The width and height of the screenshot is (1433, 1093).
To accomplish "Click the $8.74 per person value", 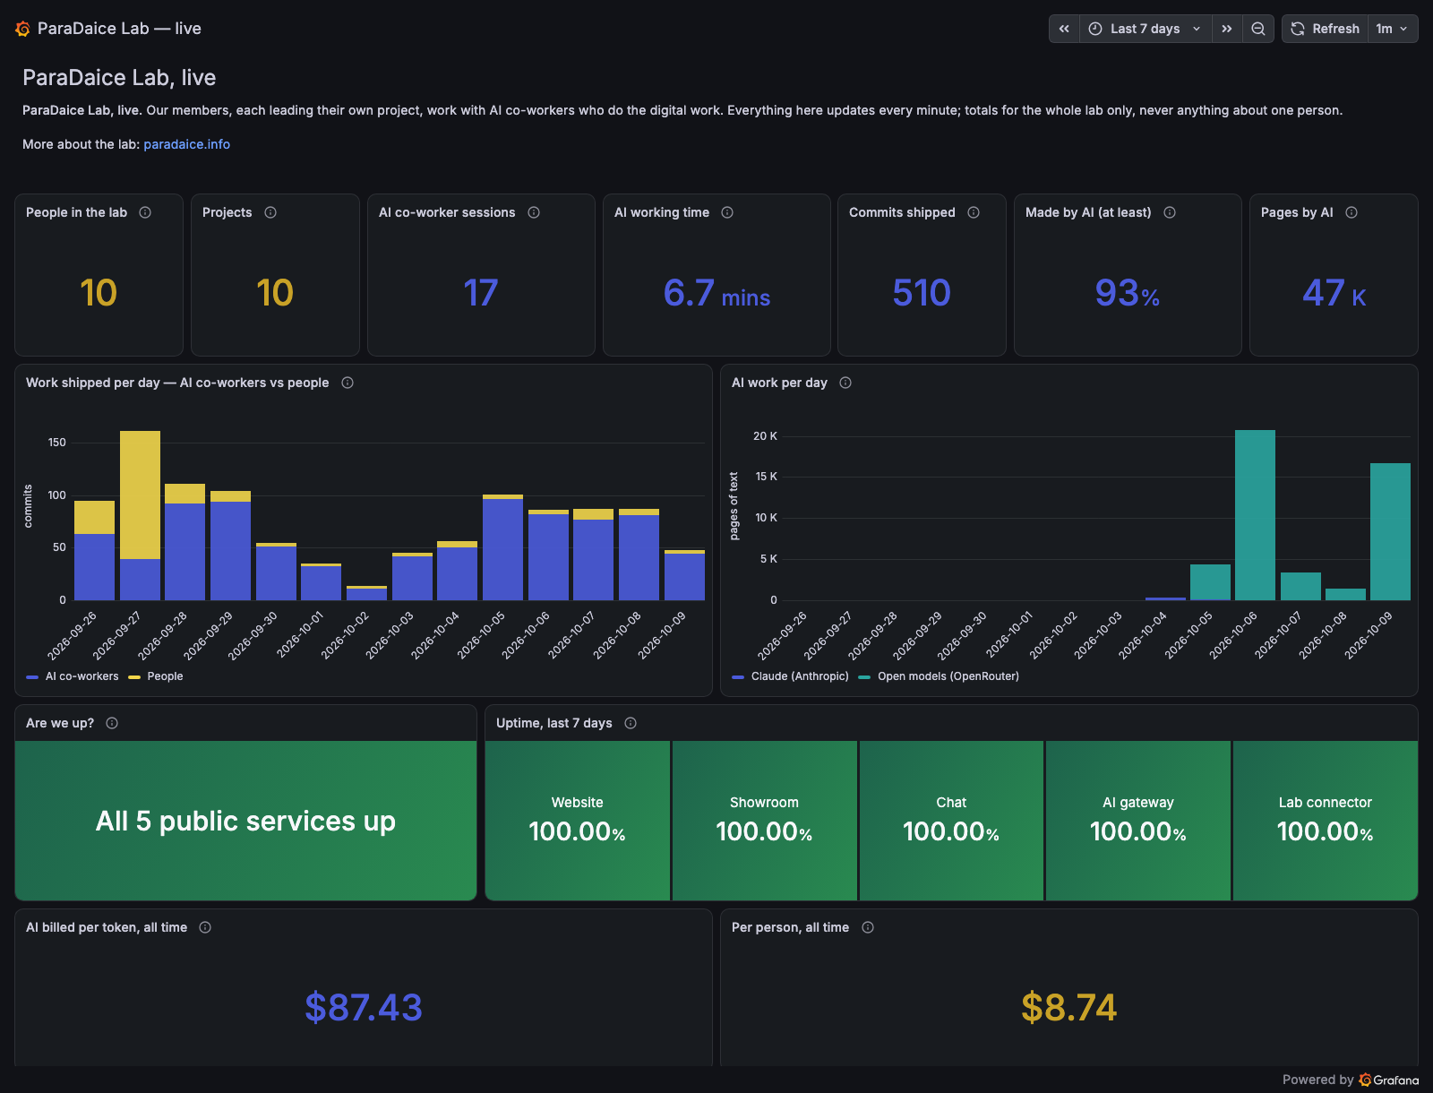I will [x=1069, y=1007].
